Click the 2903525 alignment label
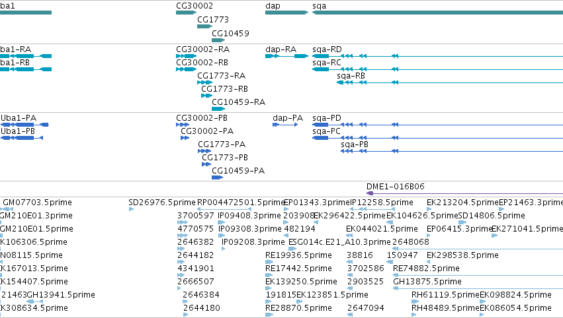This screenshot has width=563, height=318. click(x=365, y=282)
